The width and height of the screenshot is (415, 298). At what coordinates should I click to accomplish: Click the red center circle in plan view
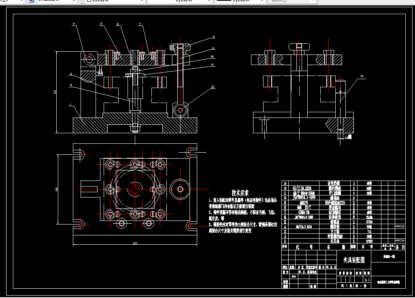click(x=135, y=189)
